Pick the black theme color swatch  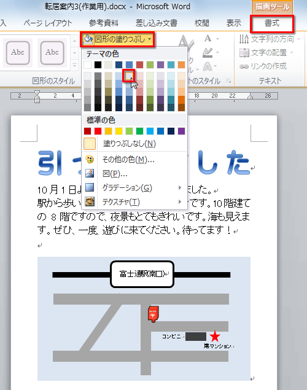(x=98, y=65)
